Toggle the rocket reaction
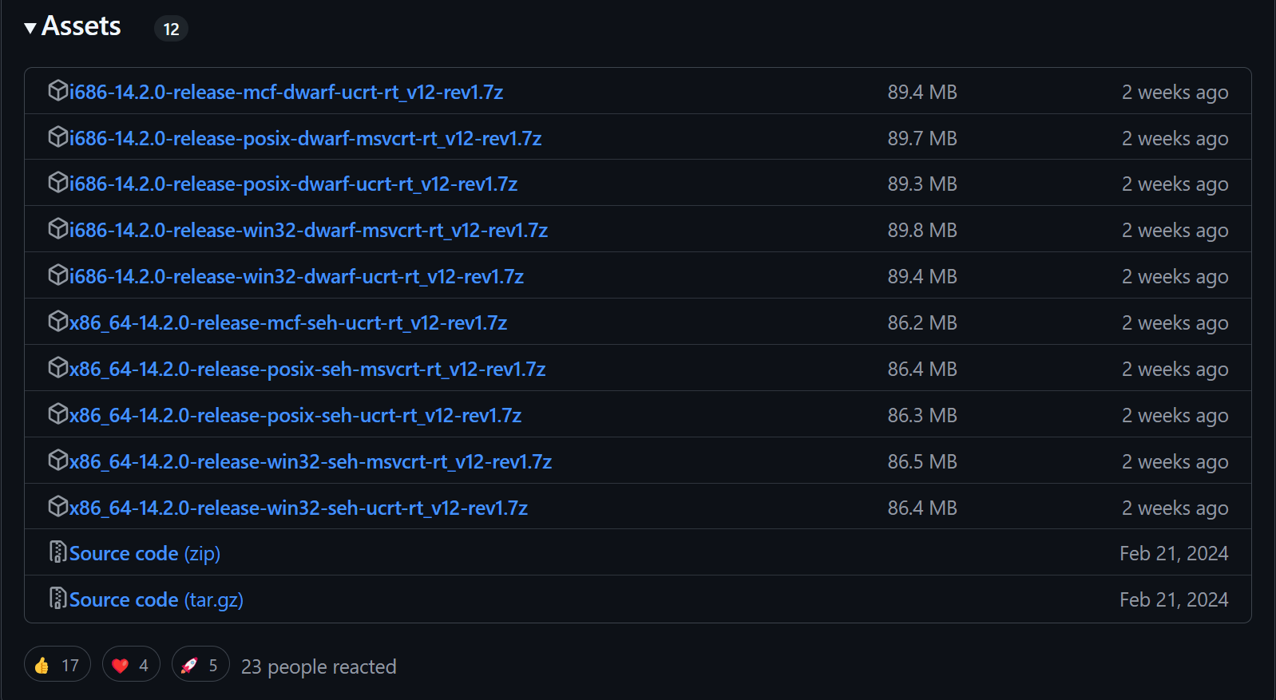Image resolution: width=1276 pixels, height=700 pixels. (200, 665)
